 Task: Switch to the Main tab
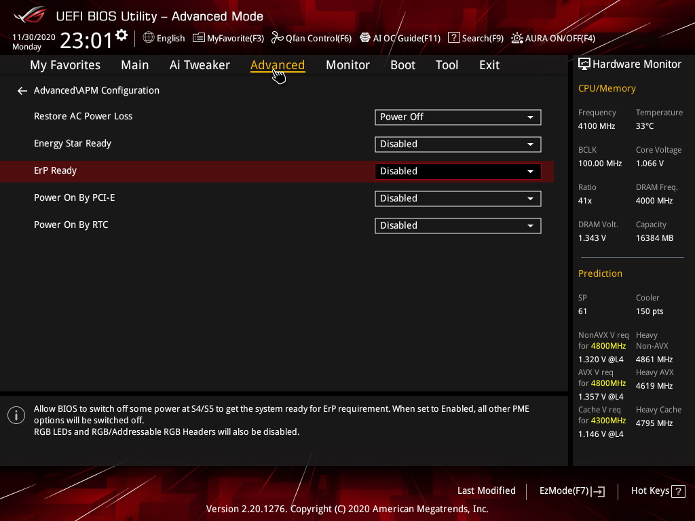tap(135, 65)
